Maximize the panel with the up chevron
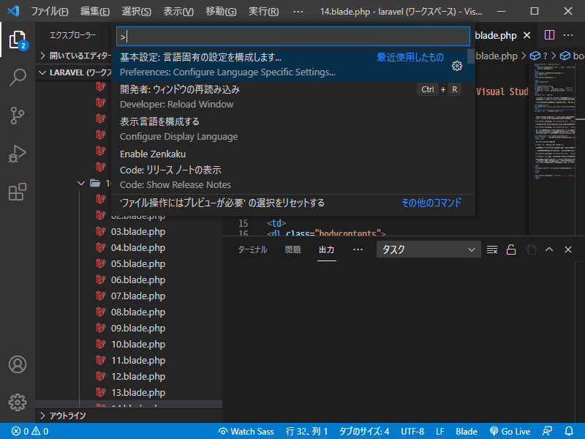The width and height of the screenshot is (585, 439). click(549, 249)
